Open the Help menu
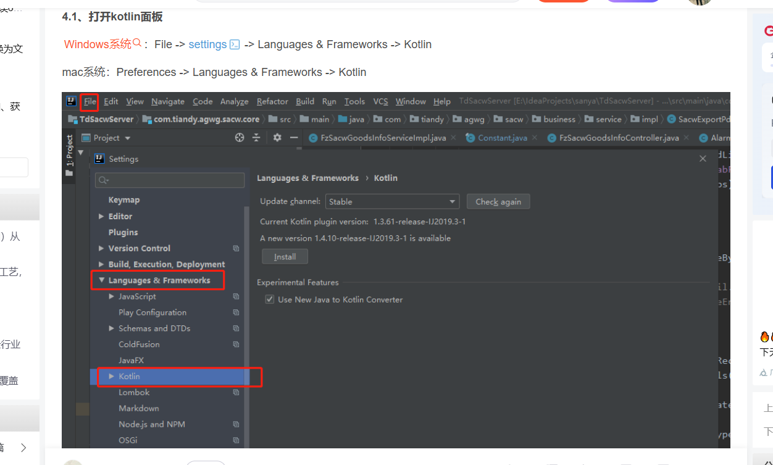The height and width of the screenshot is (465, 773). [x=442, y=101]
